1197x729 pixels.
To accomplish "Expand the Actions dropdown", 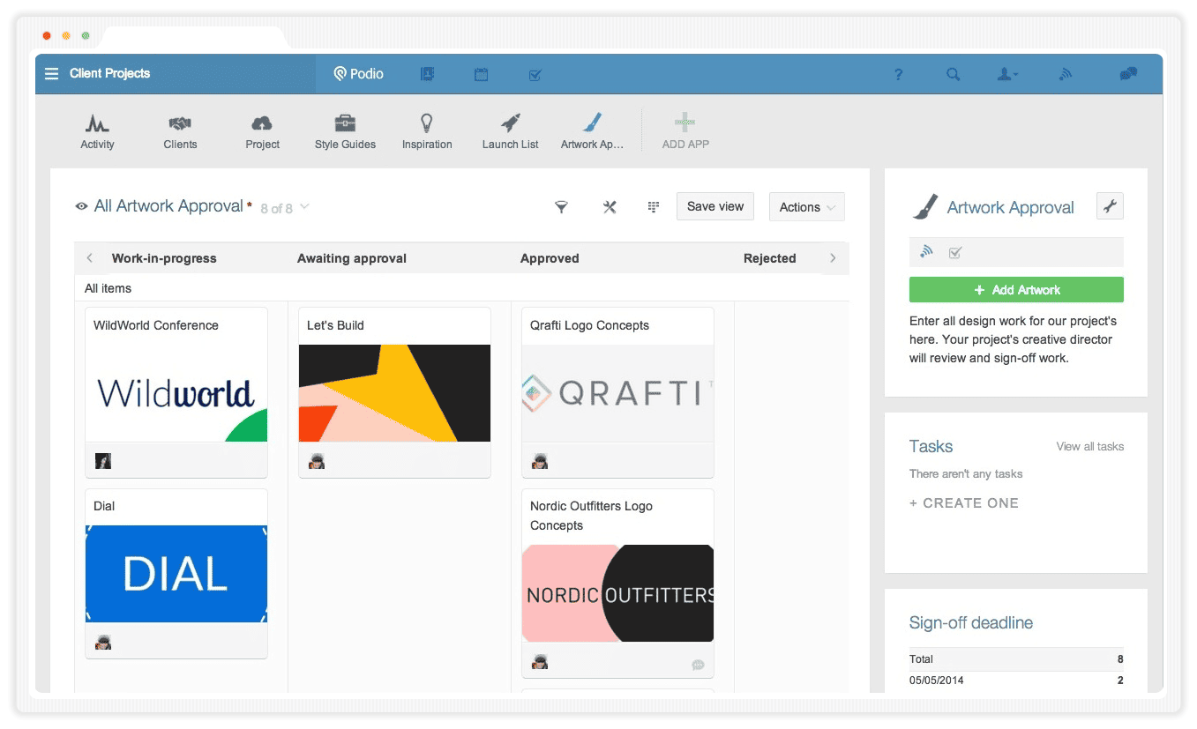I will point(807,207).
